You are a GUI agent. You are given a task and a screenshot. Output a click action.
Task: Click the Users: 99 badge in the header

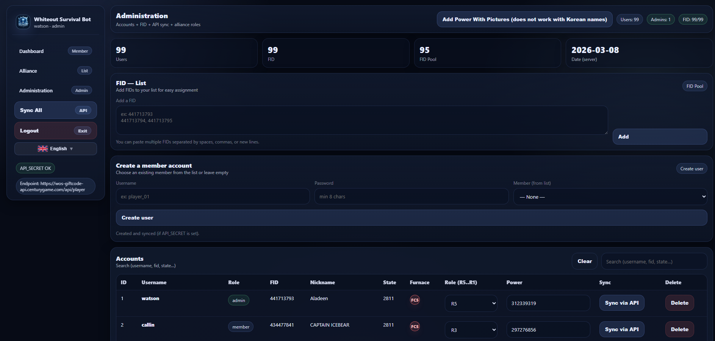click(629, 19)
